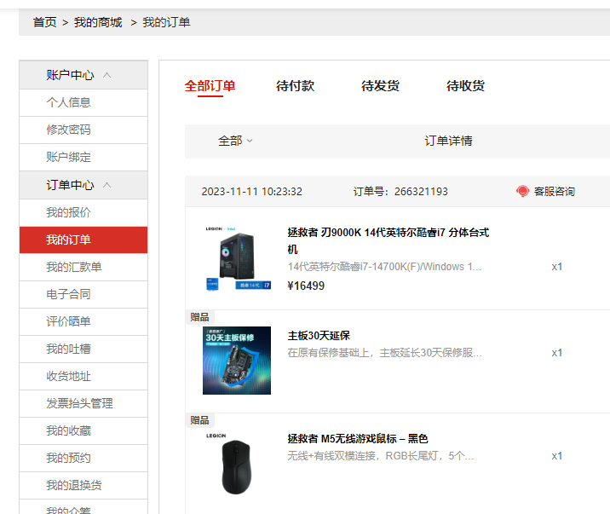Select 我的订单 highlighted sidebar item
Screen dimensions: 610x514
[83, 240]
